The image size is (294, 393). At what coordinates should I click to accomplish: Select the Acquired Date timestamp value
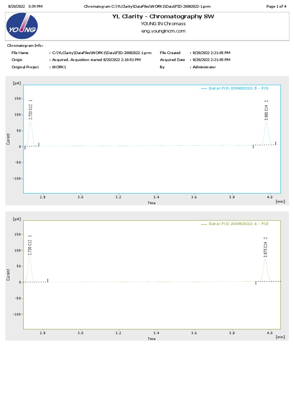point(211,60)
